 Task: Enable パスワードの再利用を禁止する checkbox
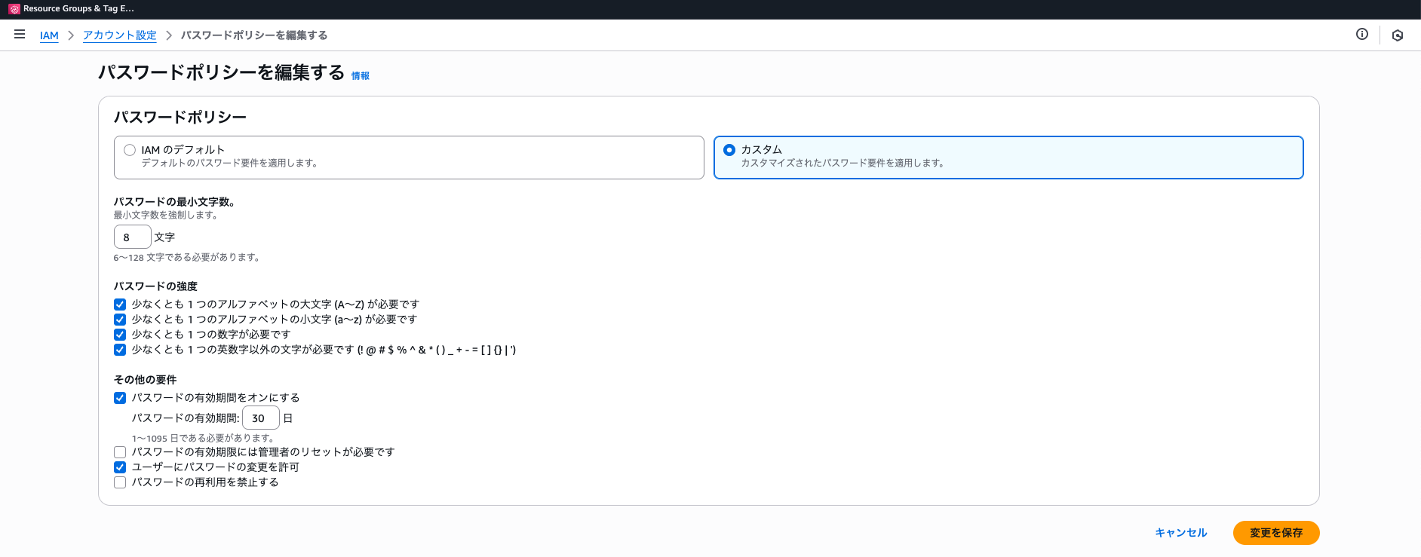(120, 482)
